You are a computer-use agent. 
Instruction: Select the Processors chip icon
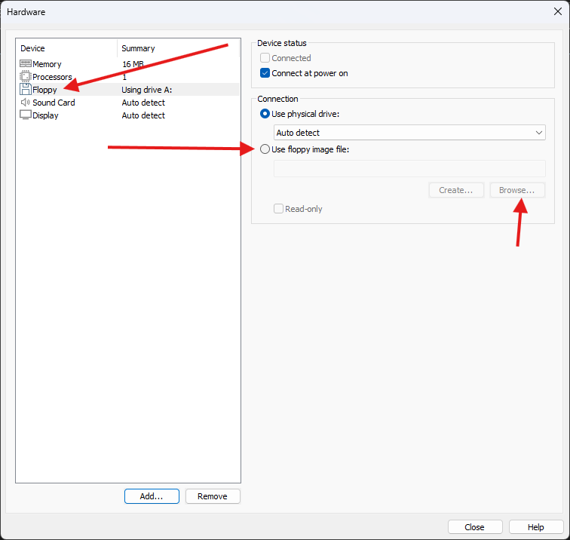[x=25, y=77]
